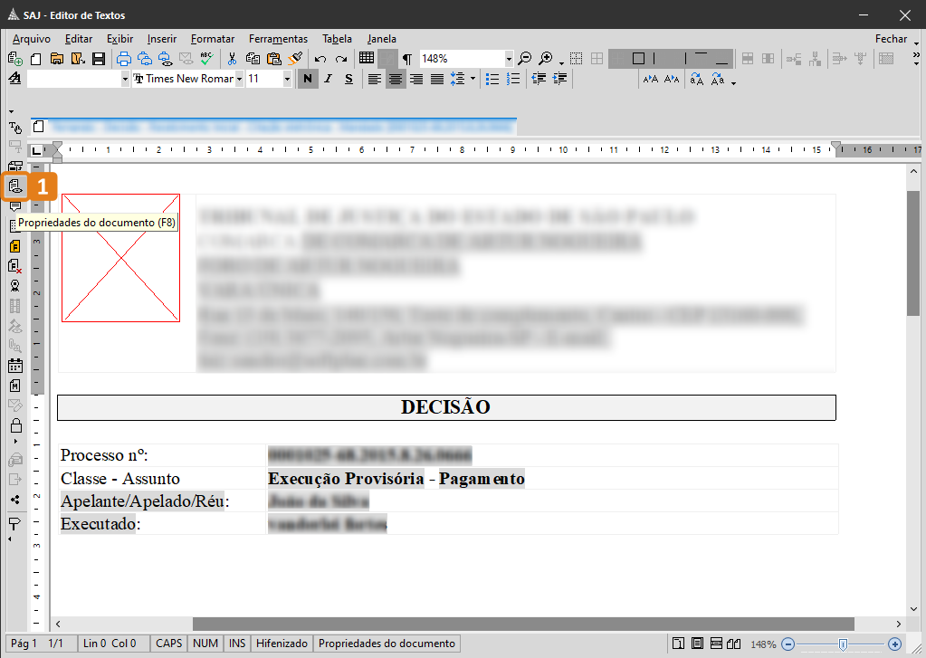Decrease paragraph indent
Screen dimensions: 926x658
(539, 79)
